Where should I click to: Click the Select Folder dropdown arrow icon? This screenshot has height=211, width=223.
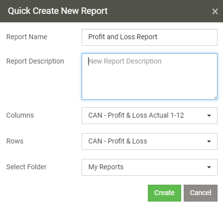[209, 167]
